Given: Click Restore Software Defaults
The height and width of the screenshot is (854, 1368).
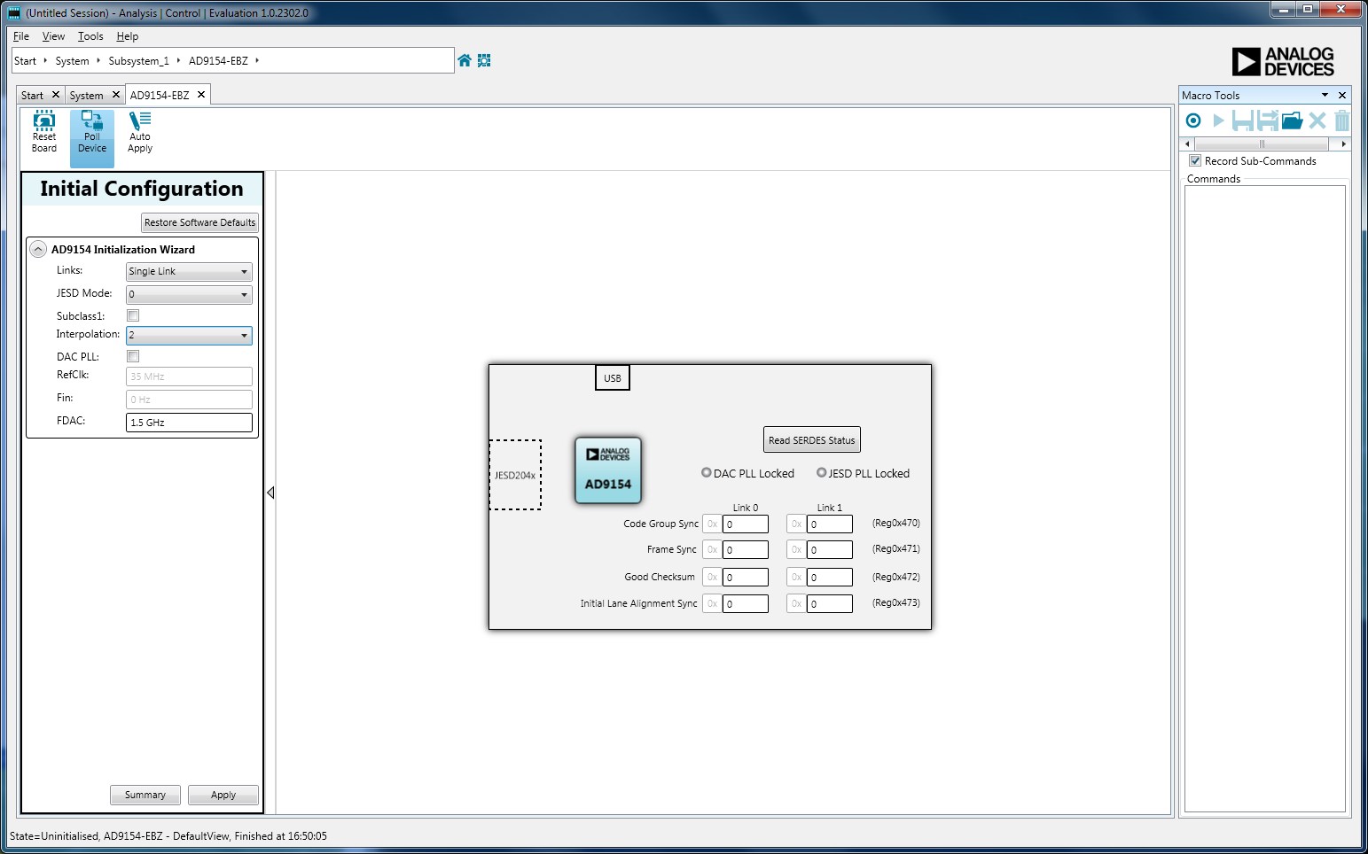Looking at the screenshot, I should click(x=199, y=222).
